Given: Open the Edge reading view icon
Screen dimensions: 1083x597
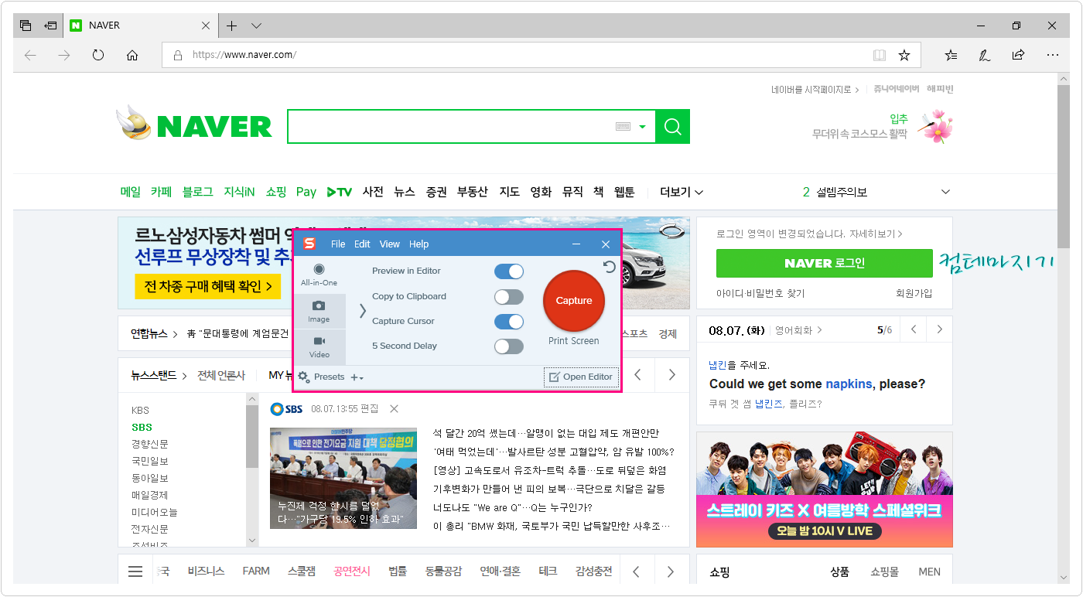Looking at the screenshot, I should pyautogui.click(x=879, y=55).
